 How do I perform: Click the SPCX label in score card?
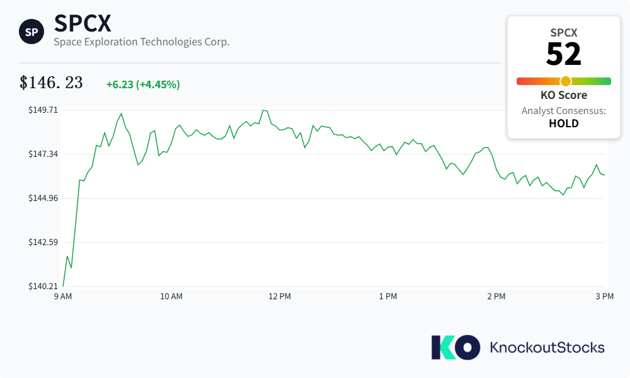(564, 33)
